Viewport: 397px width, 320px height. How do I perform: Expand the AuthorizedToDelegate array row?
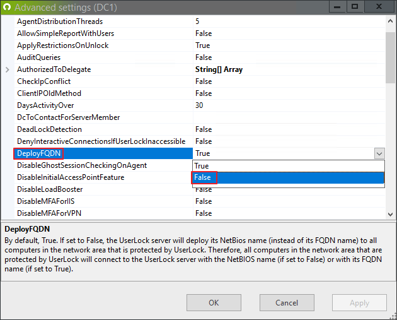(8, 69)
